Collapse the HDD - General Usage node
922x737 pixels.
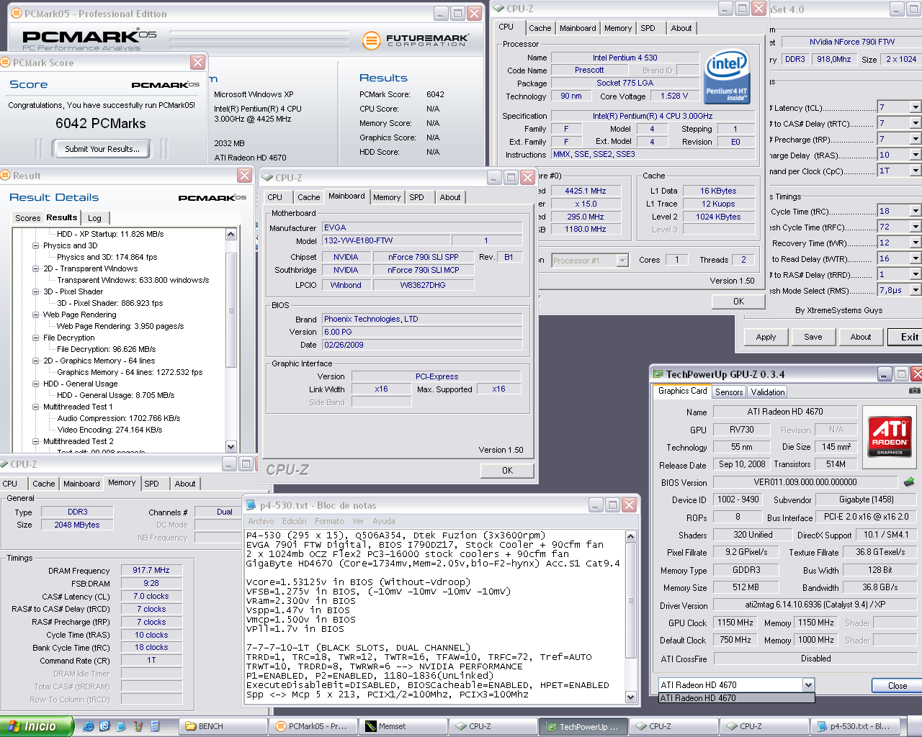[x=36, y=384]
